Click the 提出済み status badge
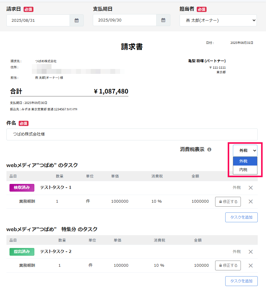266x290 pixels. click(x=22, y=252)
